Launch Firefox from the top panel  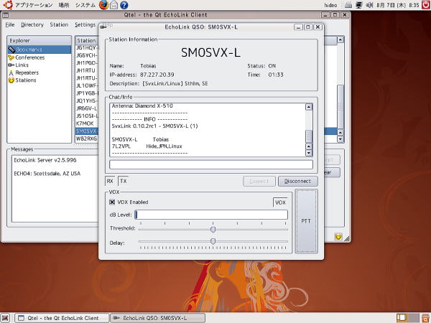[x=103, y=5]
